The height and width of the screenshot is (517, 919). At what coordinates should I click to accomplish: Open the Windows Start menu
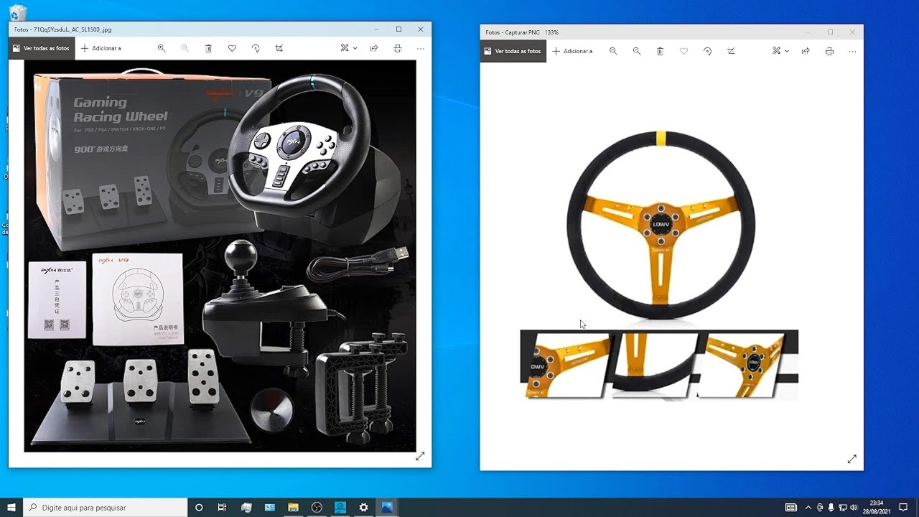tap(11, 507)
